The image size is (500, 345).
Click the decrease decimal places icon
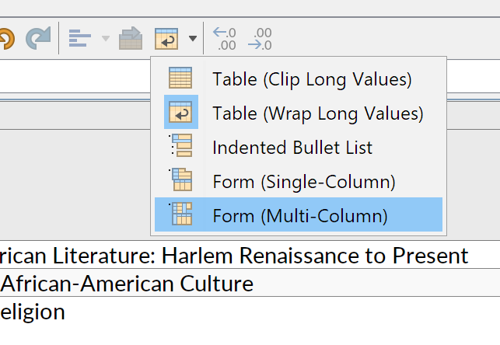click(x=260, y=39)
